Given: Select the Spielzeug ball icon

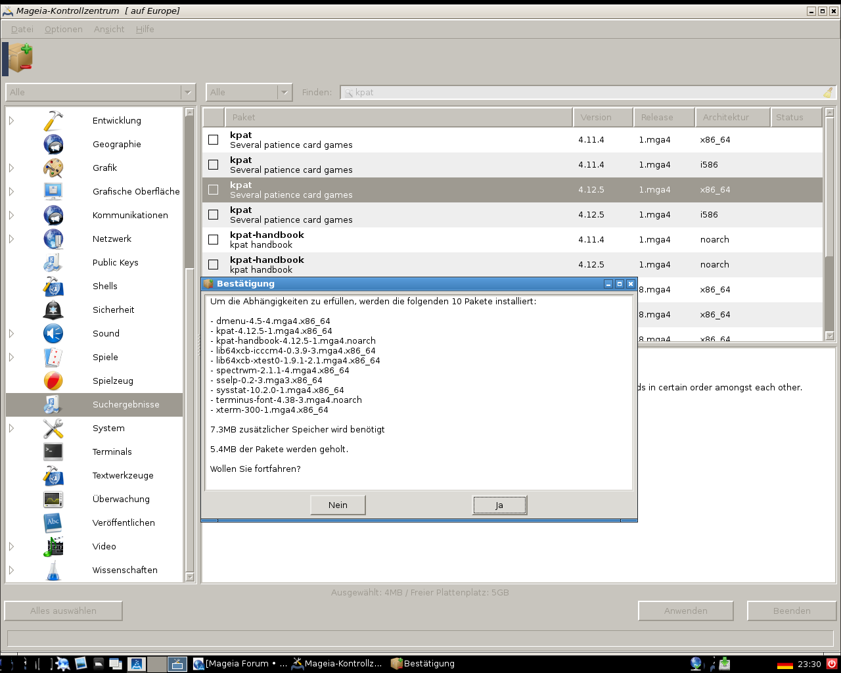Looking at the screenshot, I should click(x=53, y=381).
